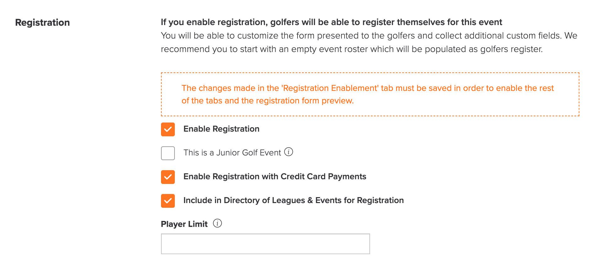Disable the Credit Card Payments registration checkbox
This screenshot has width=607, height=267.
(x=168, y=177)
